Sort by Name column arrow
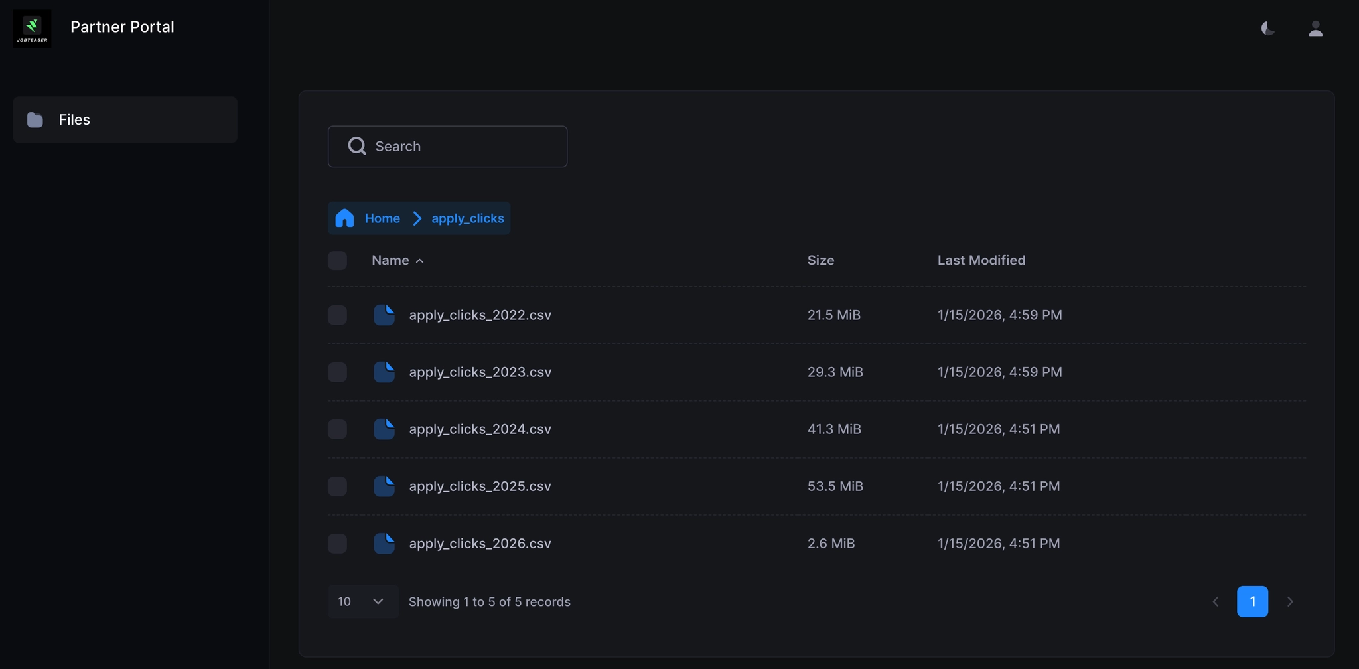Image resolution: width=1359 pixels, height=669 pixels. click(419, 261)
